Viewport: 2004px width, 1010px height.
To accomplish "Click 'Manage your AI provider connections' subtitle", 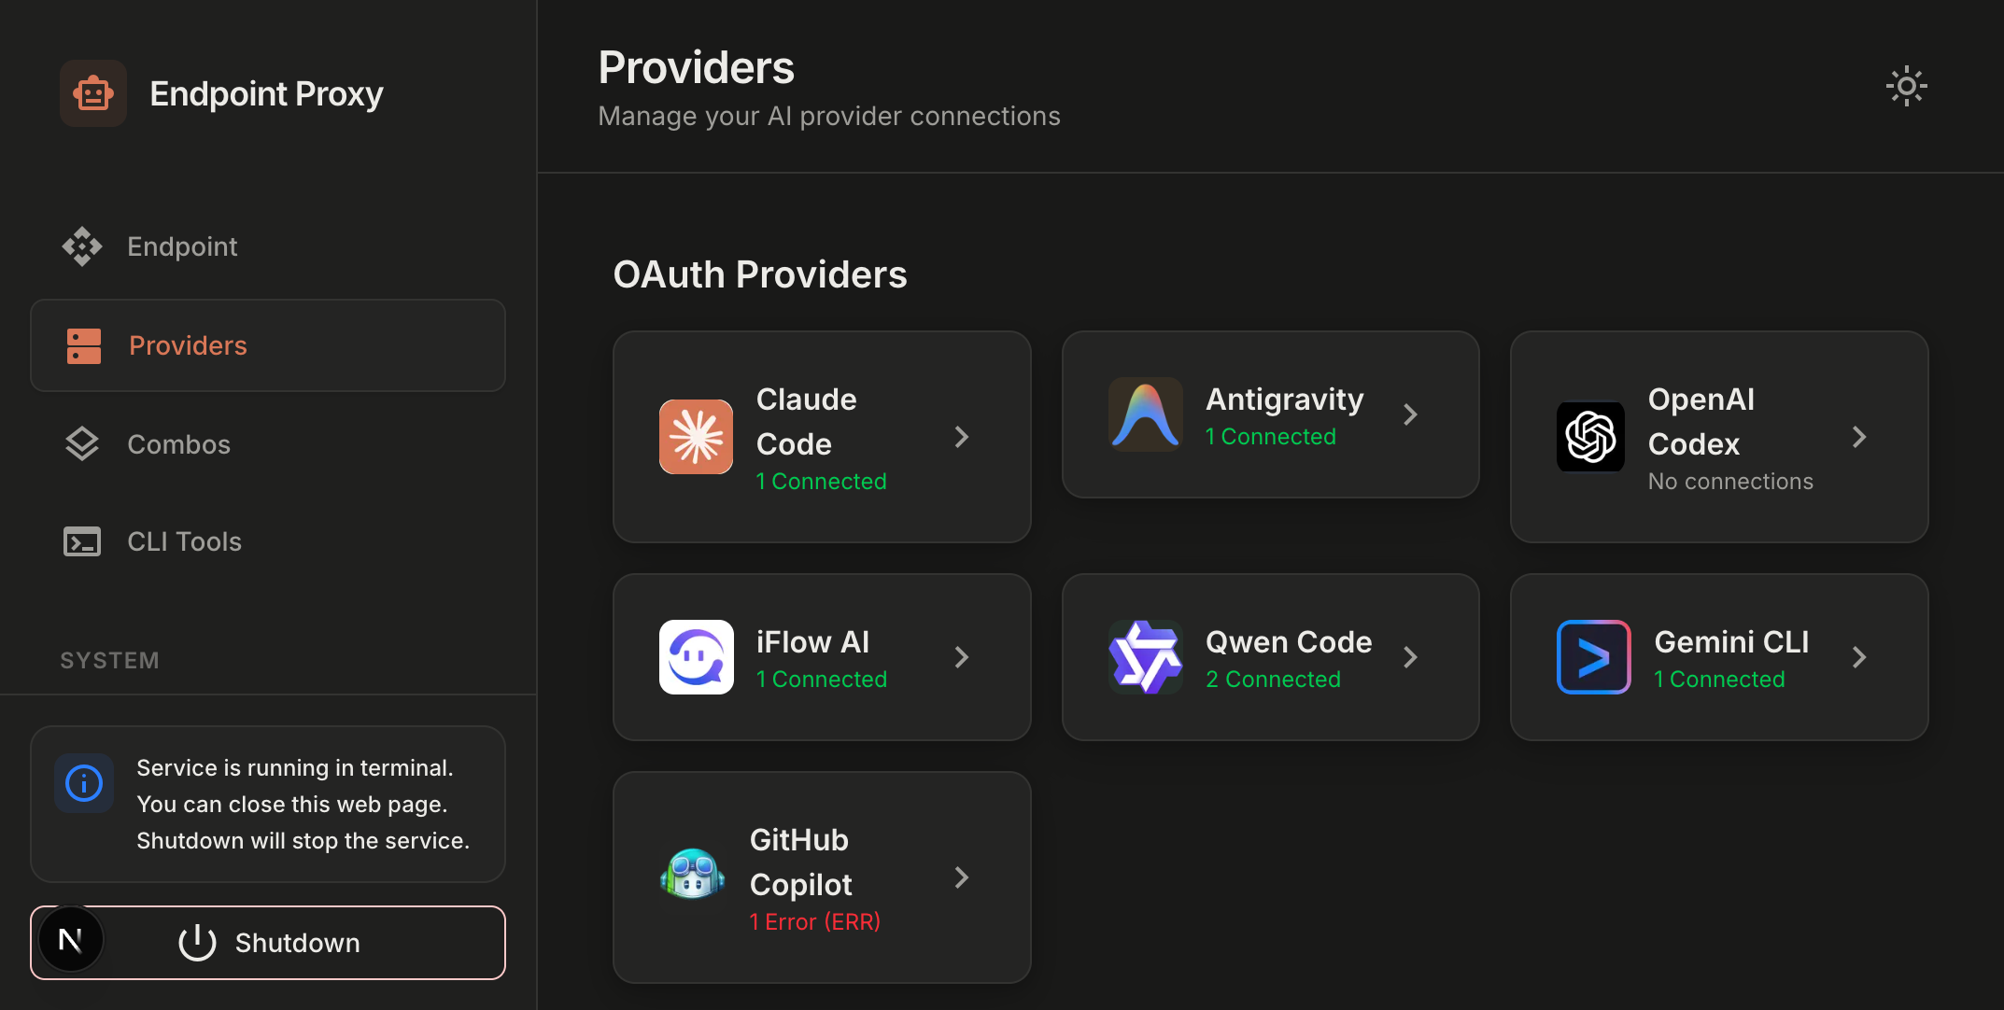I will 829,116.
